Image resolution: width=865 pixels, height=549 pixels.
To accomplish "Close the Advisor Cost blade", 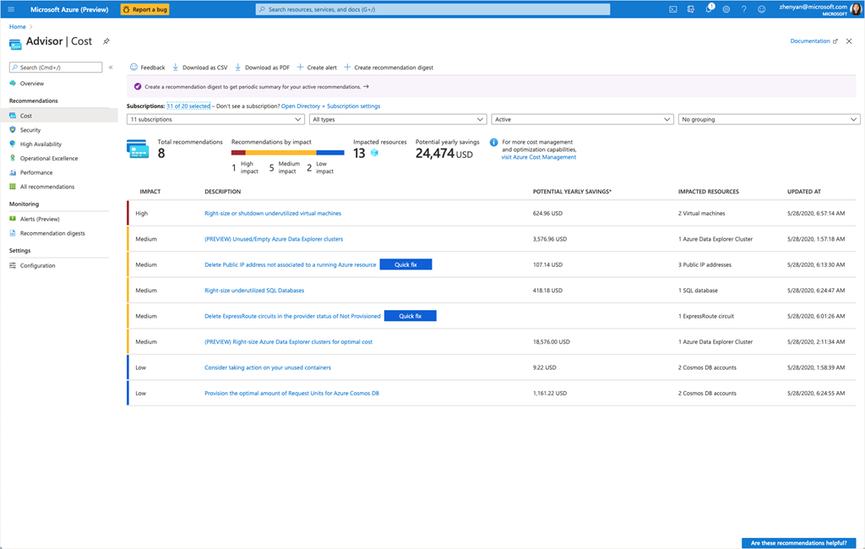I will click(849, 41).
